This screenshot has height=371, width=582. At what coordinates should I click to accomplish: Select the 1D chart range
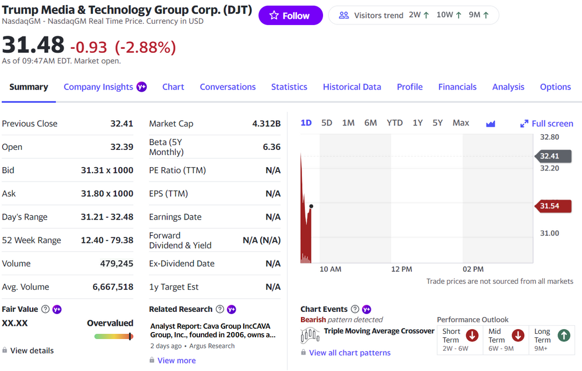pyautogui.click(x=306, y=123)
